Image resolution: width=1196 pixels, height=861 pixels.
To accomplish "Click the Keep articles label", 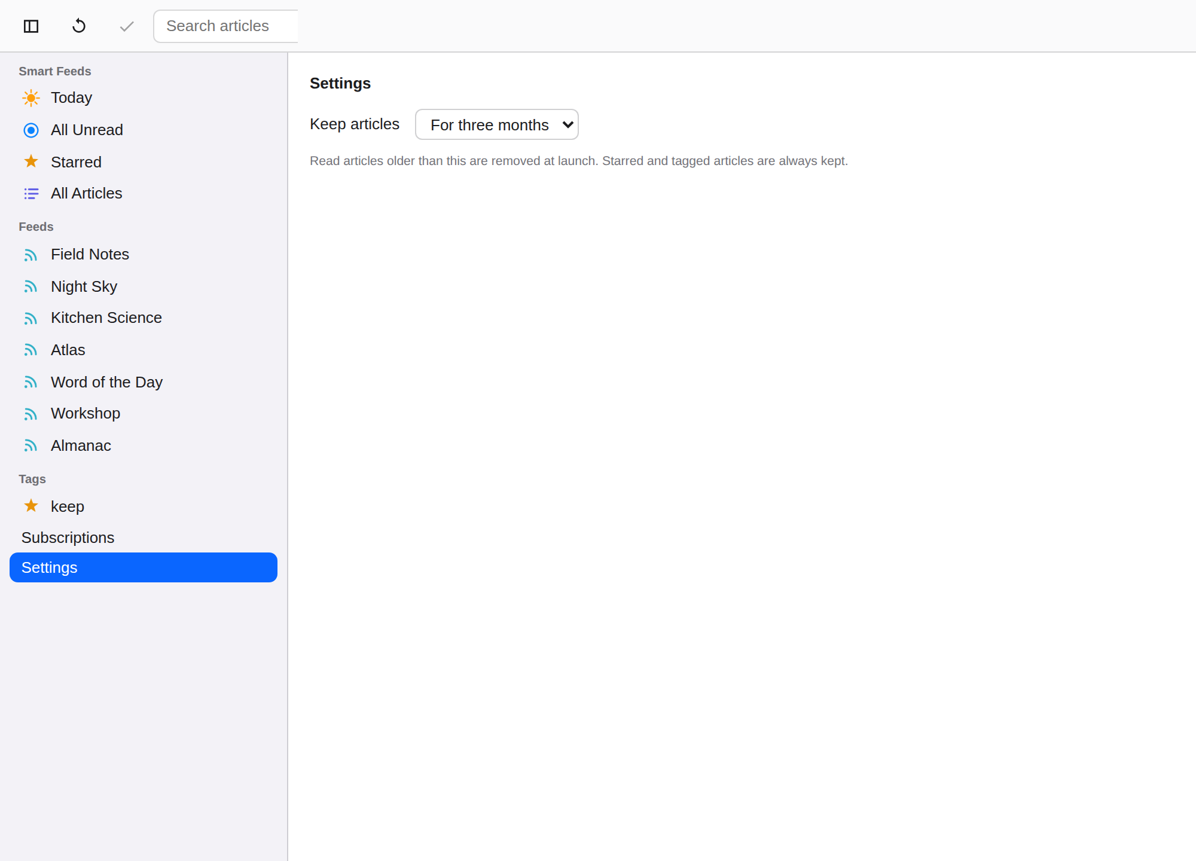I will (355, 124).
